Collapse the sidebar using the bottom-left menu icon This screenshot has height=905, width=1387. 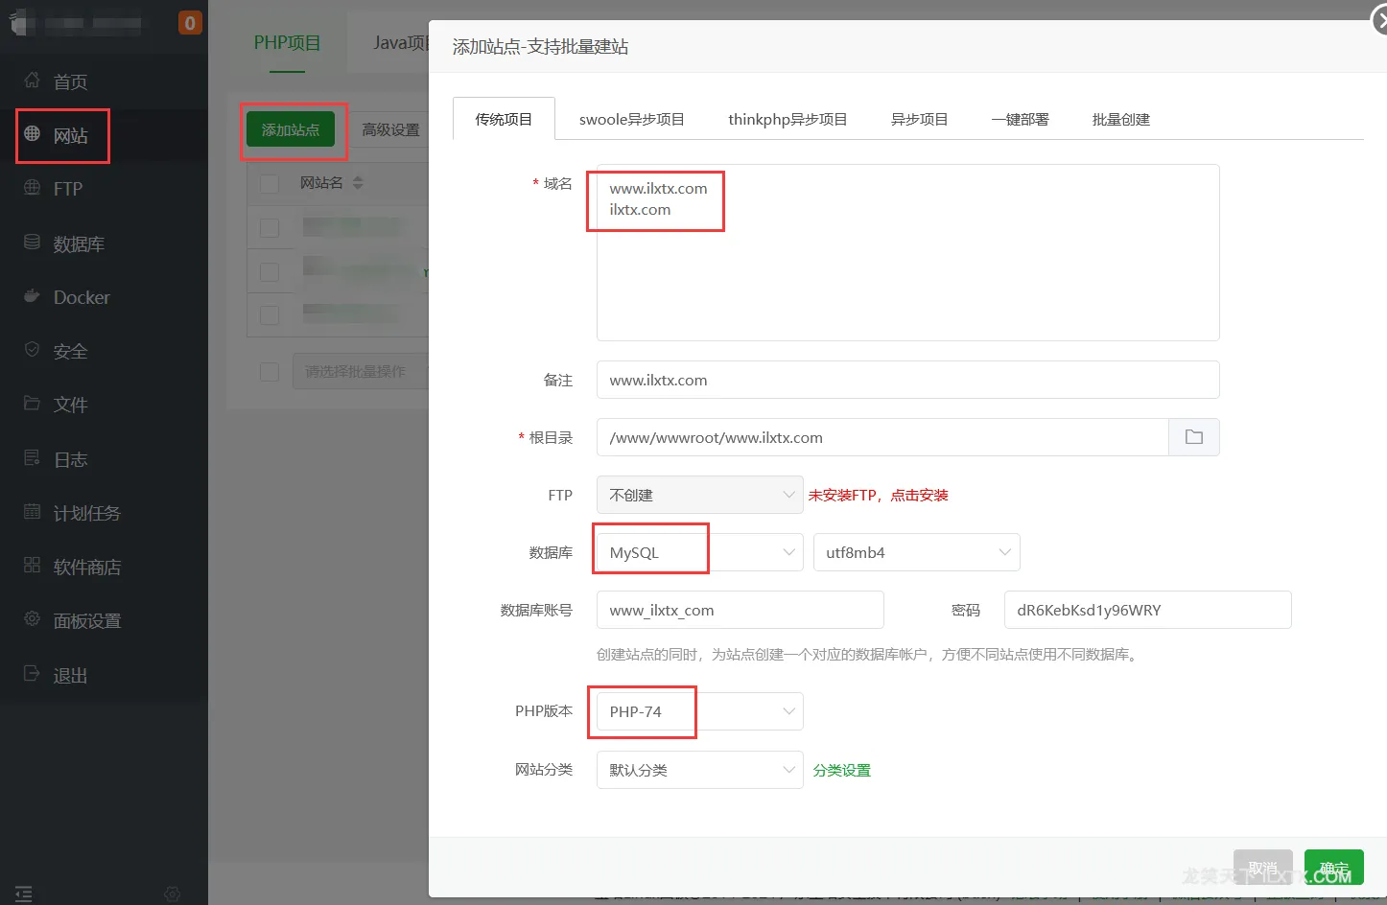(x=24, y=893)
